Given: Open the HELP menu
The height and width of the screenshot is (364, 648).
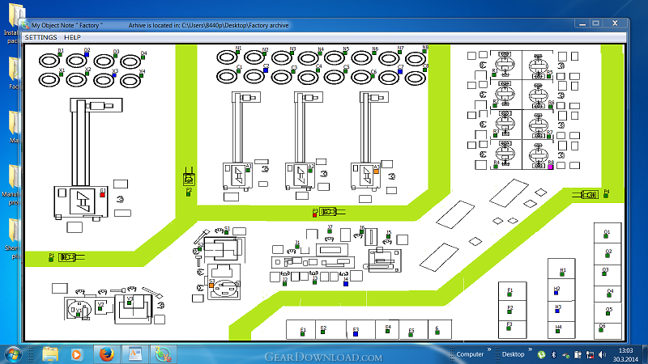Looking at the screenshot, I should click(x=72, y=37).
